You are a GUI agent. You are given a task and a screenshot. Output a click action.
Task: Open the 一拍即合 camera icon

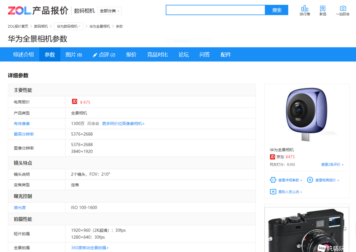click(343, 11)
